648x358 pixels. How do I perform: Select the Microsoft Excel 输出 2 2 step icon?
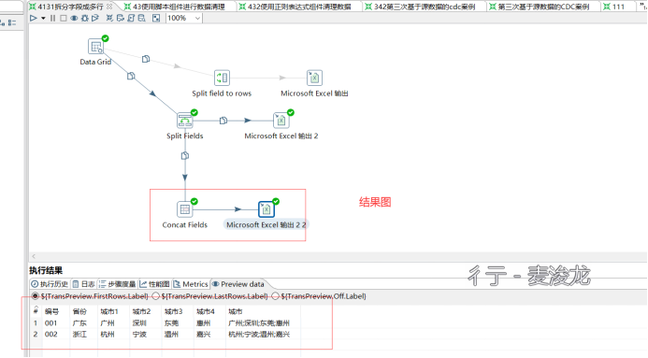pyautogui.click(x=266, y=209)
